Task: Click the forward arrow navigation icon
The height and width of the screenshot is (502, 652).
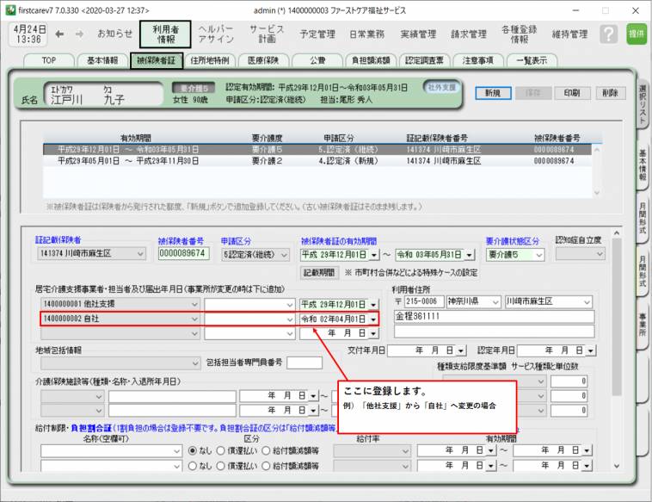Action: (x=79, y=34)
